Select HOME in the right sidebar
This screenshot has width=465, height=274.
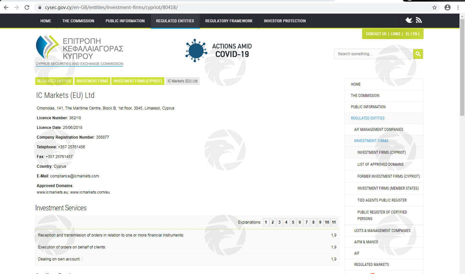click(384, 84)
